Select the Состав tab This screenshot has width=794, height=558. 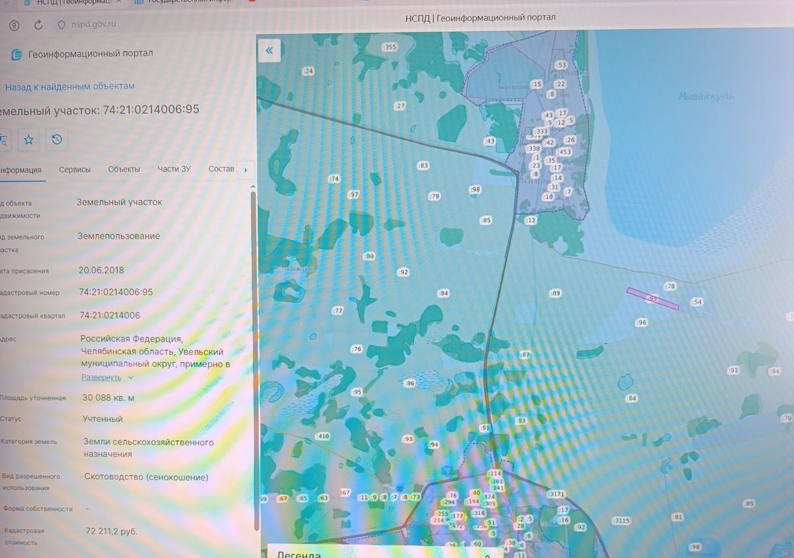point(221,169)
